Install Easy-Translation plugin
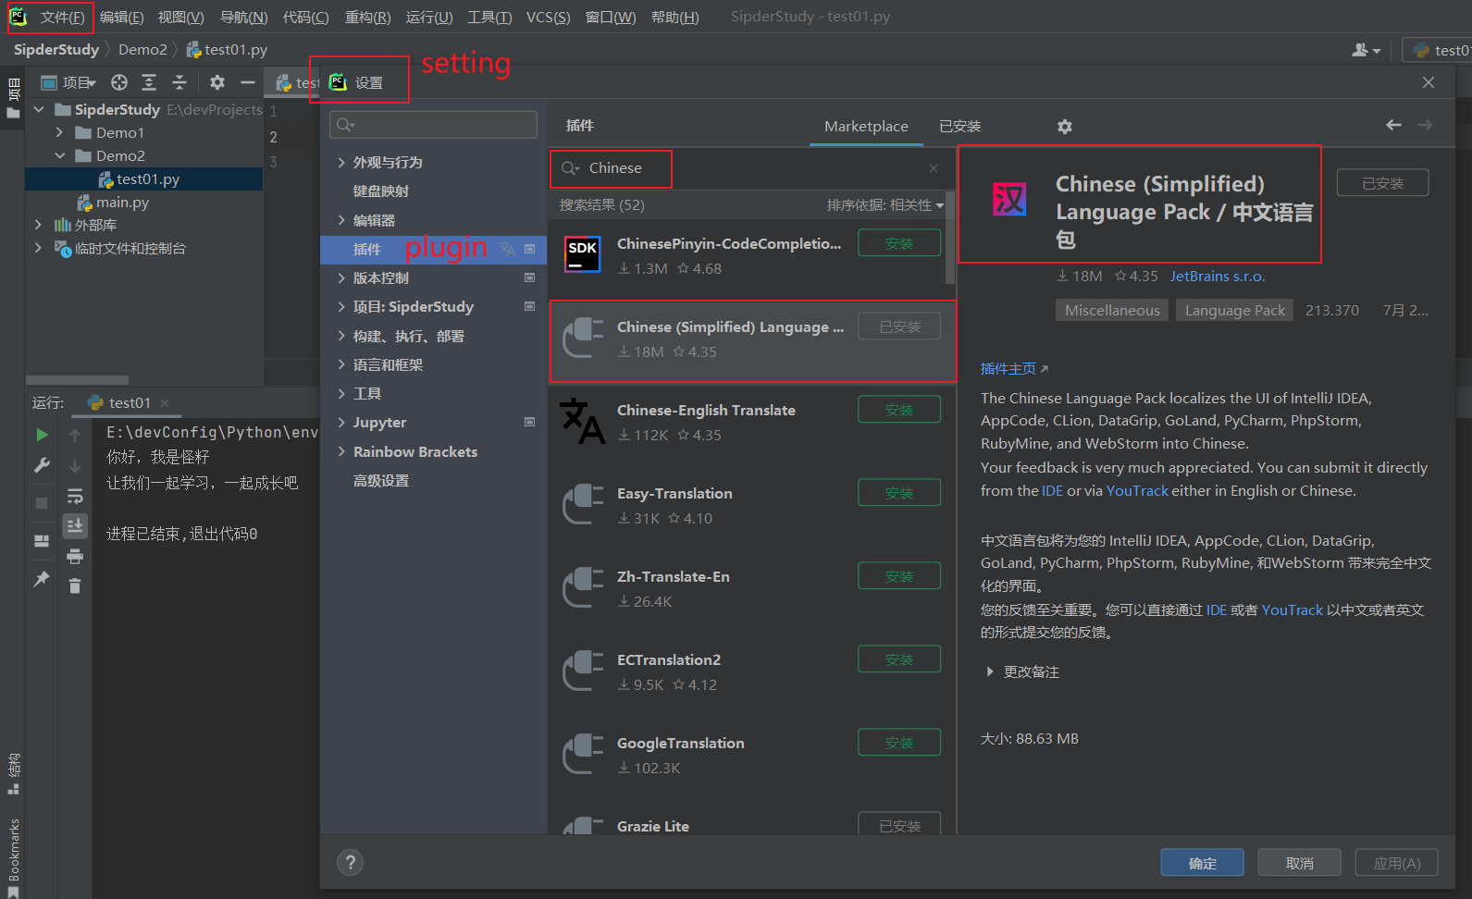Image resolution: width=1472 pixels, height=899 pixels. [899, 493]
